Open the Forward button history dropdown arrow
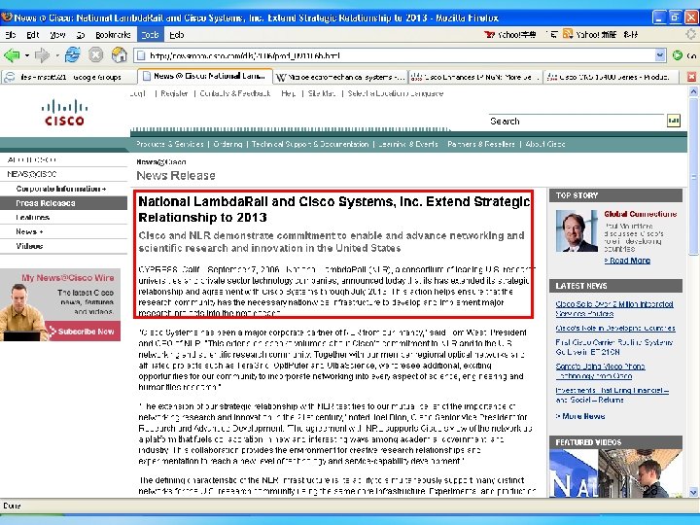Image resolution: width=700 pixels, height=525 pixels. [57, 55]
